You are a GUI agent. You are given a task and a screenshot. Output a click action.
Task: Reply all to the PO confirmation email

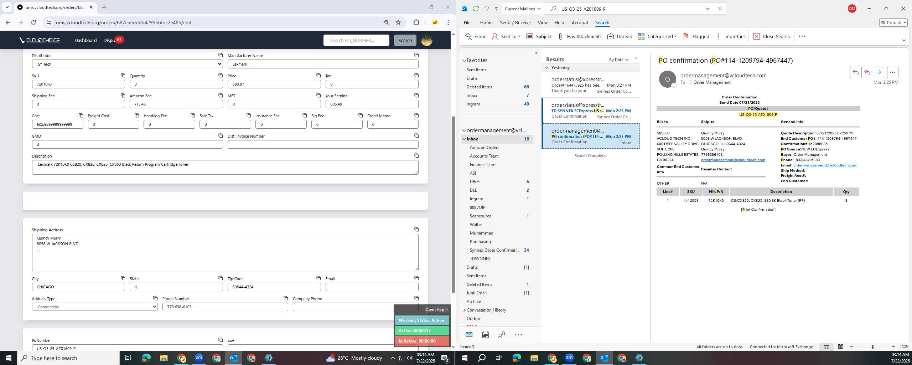pos(867,72)
